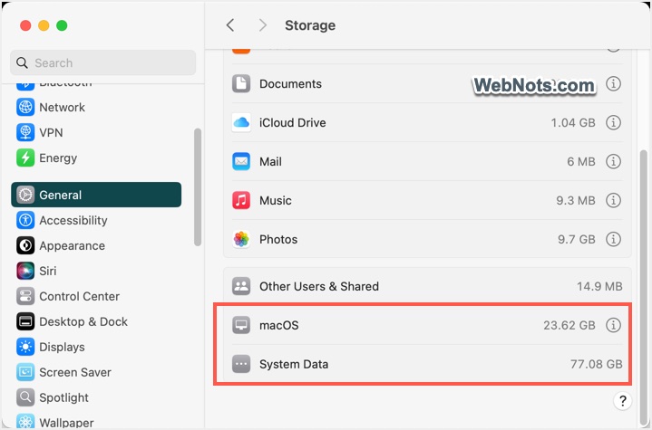Click the Mail envelope icon
The width and height of the screenshot is (652, 430).
(x=241, y=161)
